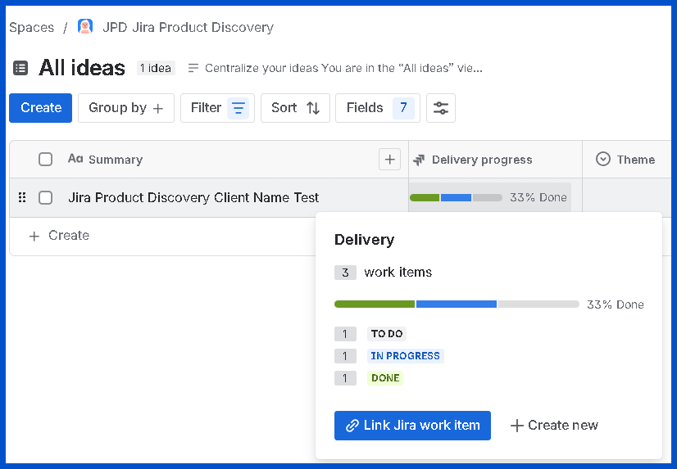Click the Theme column dropdown icon

coord(602,159)
